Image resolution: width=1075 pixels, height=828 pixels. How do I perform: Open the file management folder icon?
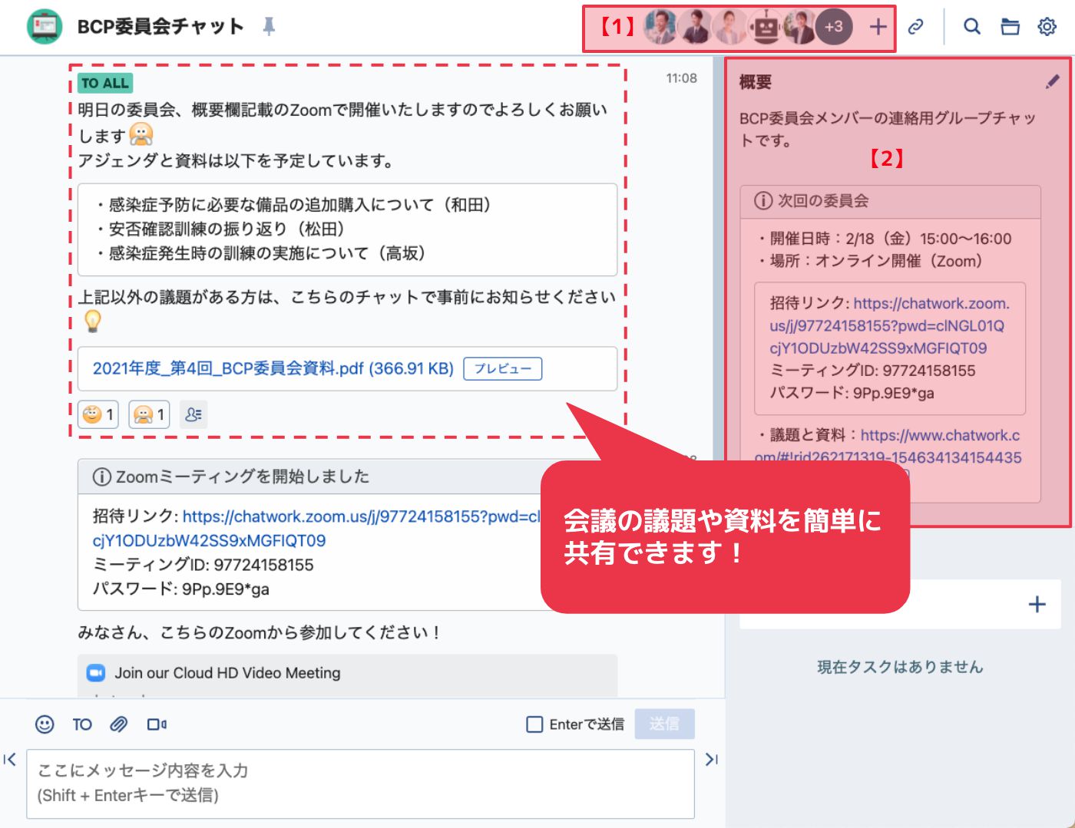(1010, 27)
